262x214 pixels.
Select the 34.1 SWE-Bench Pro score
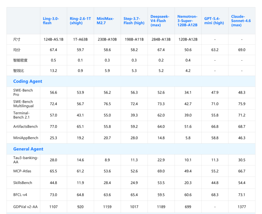coord(188,93)
